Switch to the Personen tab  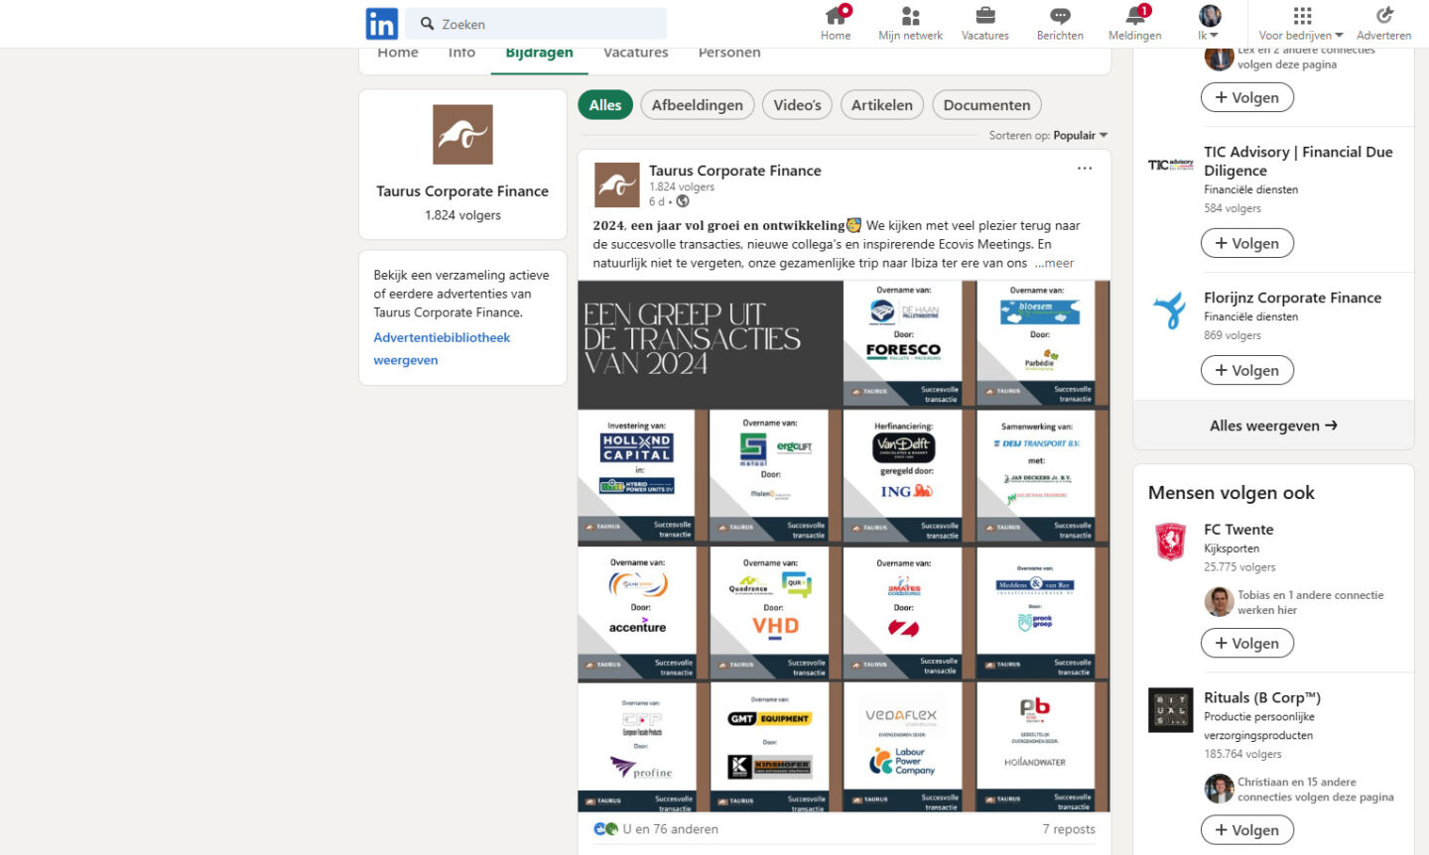click(729, 55)
